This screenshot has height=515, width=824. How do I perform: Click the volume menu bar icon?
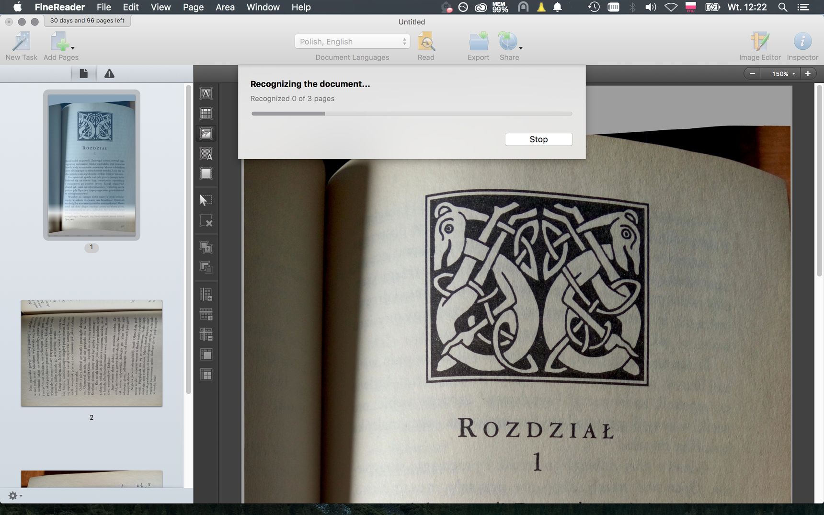coord(651,7)
